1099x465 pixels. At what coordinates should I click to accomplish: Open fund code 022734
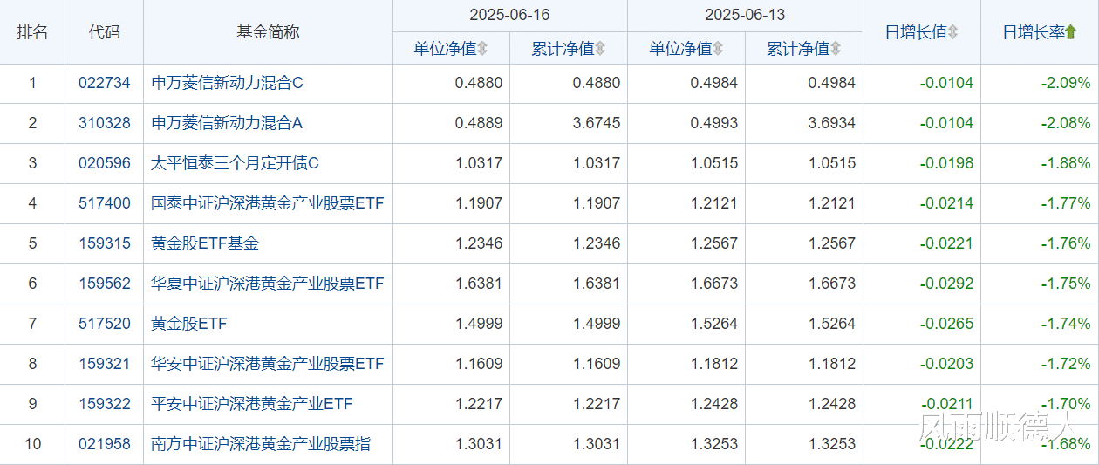[x=105, y=84]
